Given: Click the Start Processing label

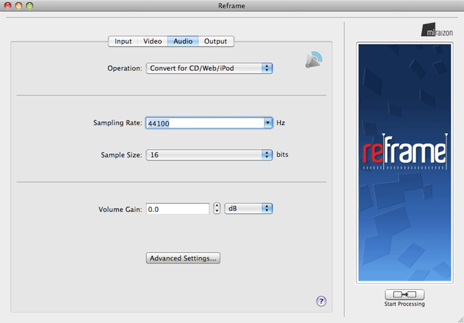Looking at the screenshot, I should click(x=404, y=303).
